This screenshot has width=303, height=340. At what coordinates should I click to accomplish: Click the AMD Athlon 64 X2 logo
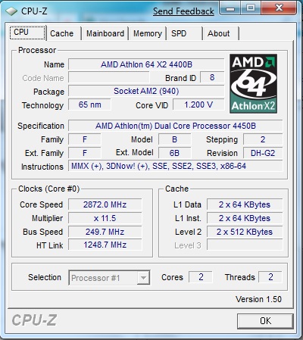tap(253, 83)
